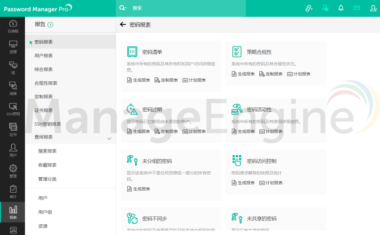Viewport: 380px width, 235px height.
Task: Click the 密码清单 safe icon
Action: 132,52
